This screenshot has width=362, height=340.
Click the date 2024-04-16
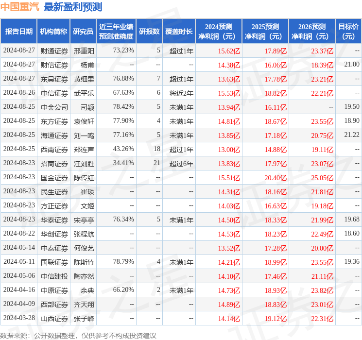(19, 289)
